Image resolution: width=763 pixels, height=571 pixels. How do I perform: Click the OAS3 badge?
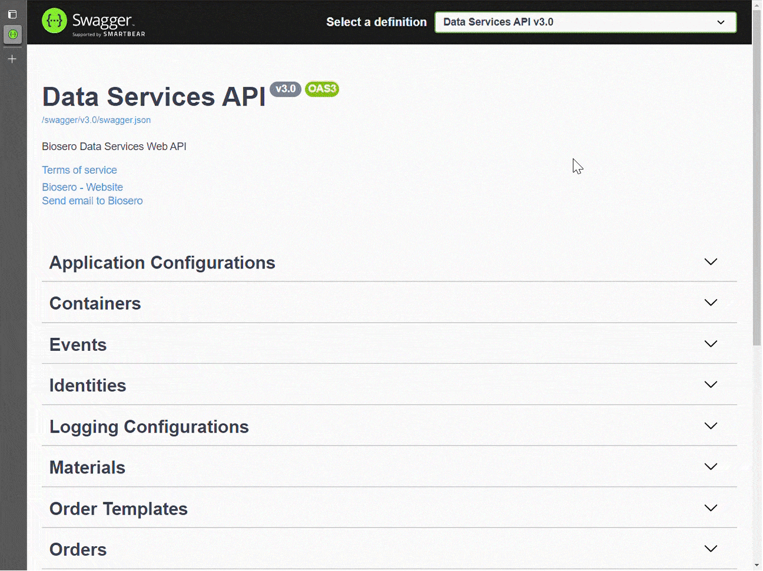point(322,89)
